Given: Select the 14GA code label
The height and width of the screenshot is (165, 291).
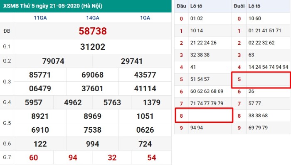Looking at the screenshot, I should 93,18.
